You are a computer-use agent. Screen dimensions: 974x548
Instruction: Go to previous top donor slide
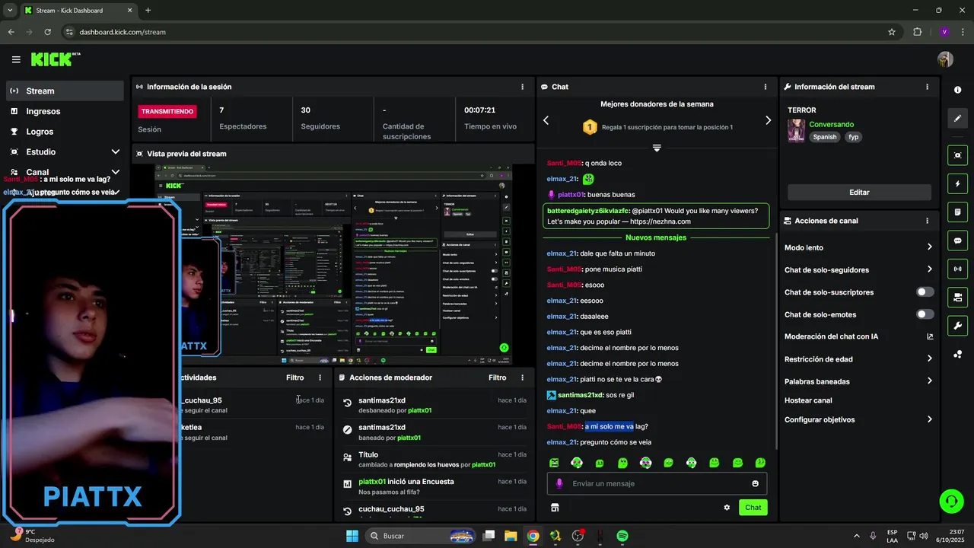(546, 120)
